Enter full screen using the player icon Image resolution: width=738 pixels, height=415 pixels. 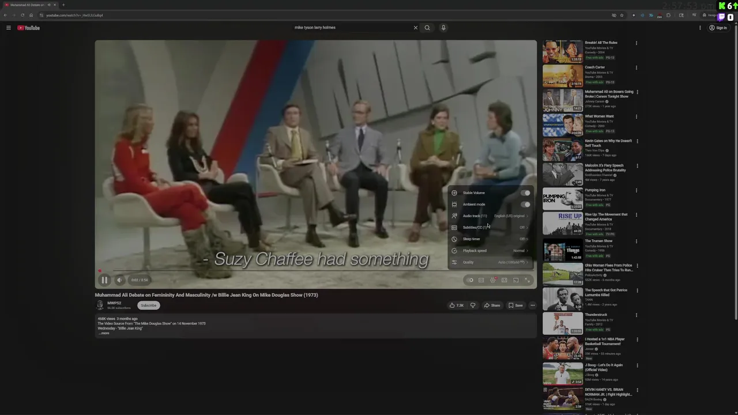pyautogui.click(x=528, y=280)
